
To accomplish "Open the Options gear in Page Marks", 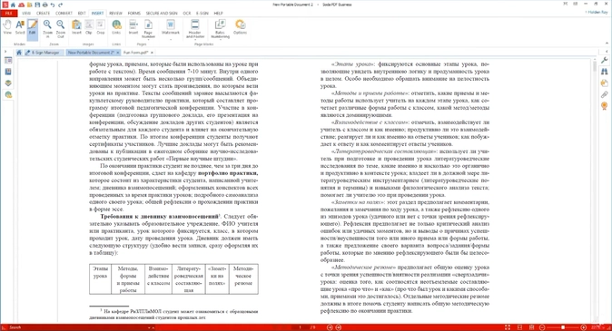I will click(x=240, y=27).
